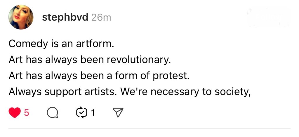
Task: Click the sentence ending in "revolutionary"
Action: [89, 60]
